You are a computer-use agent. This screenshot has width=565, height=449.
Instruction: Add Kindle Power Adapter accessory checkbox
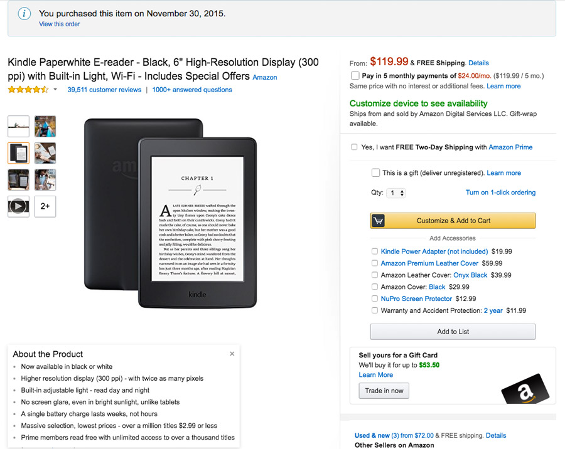pyautogui.click(x=375, y=251)
